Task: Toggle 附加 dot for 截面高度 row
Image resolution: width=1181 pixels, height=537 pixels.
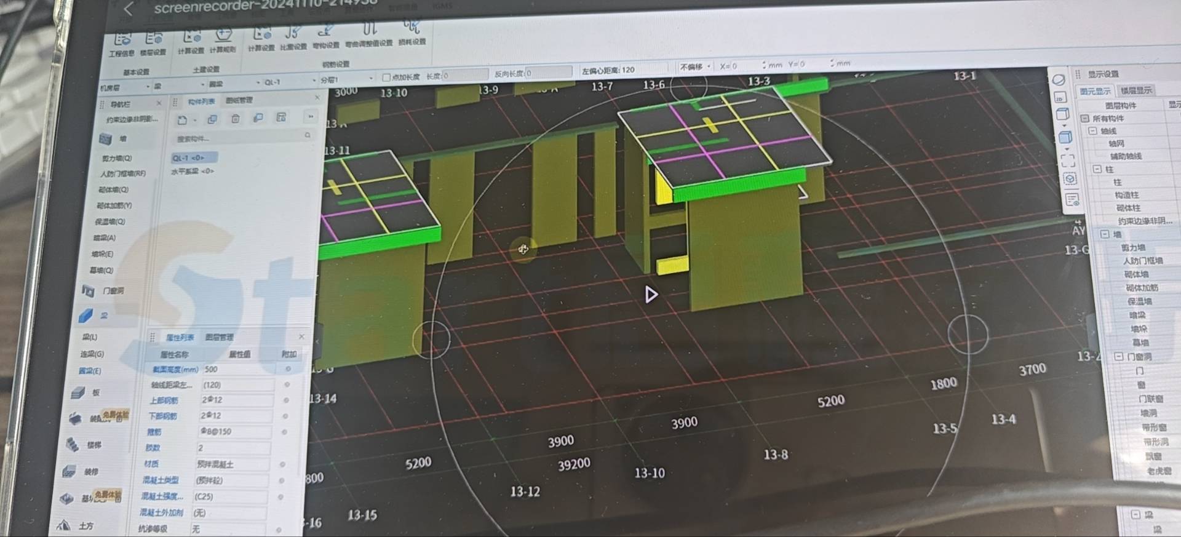Action: (x=288, y=368)
